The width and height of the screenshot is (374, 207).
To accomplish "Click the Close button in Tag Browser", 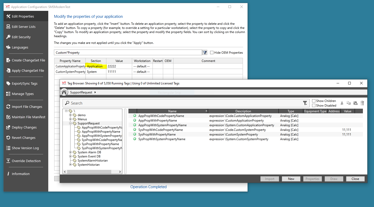I will pos(355,179).
